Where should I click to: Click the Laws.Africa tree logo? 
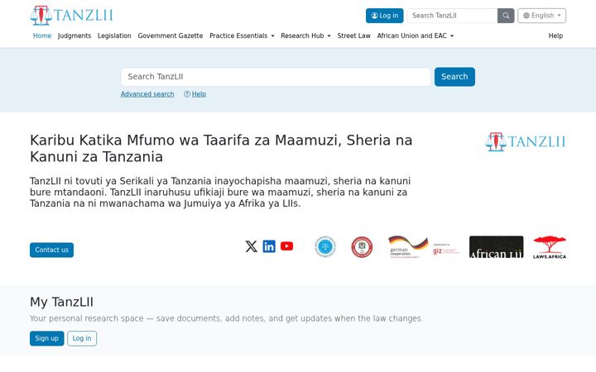[550, 247]
